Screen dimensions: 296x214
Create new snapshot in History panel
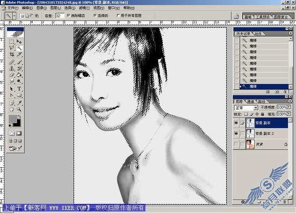pos(277,92)
